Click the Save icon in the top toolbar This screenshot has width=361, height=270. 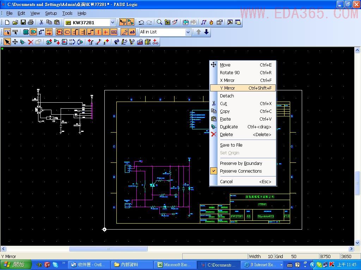pos(23,22)
